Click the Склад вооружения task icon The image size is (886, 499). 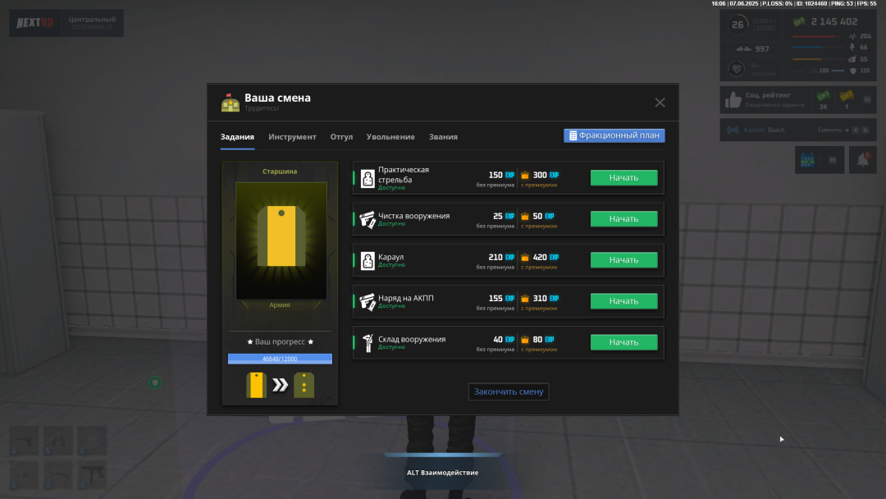368,342
